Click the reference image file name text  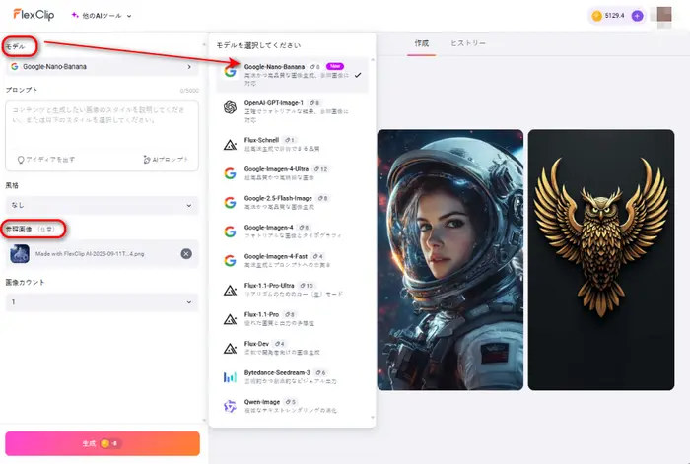tap(90, 254)
